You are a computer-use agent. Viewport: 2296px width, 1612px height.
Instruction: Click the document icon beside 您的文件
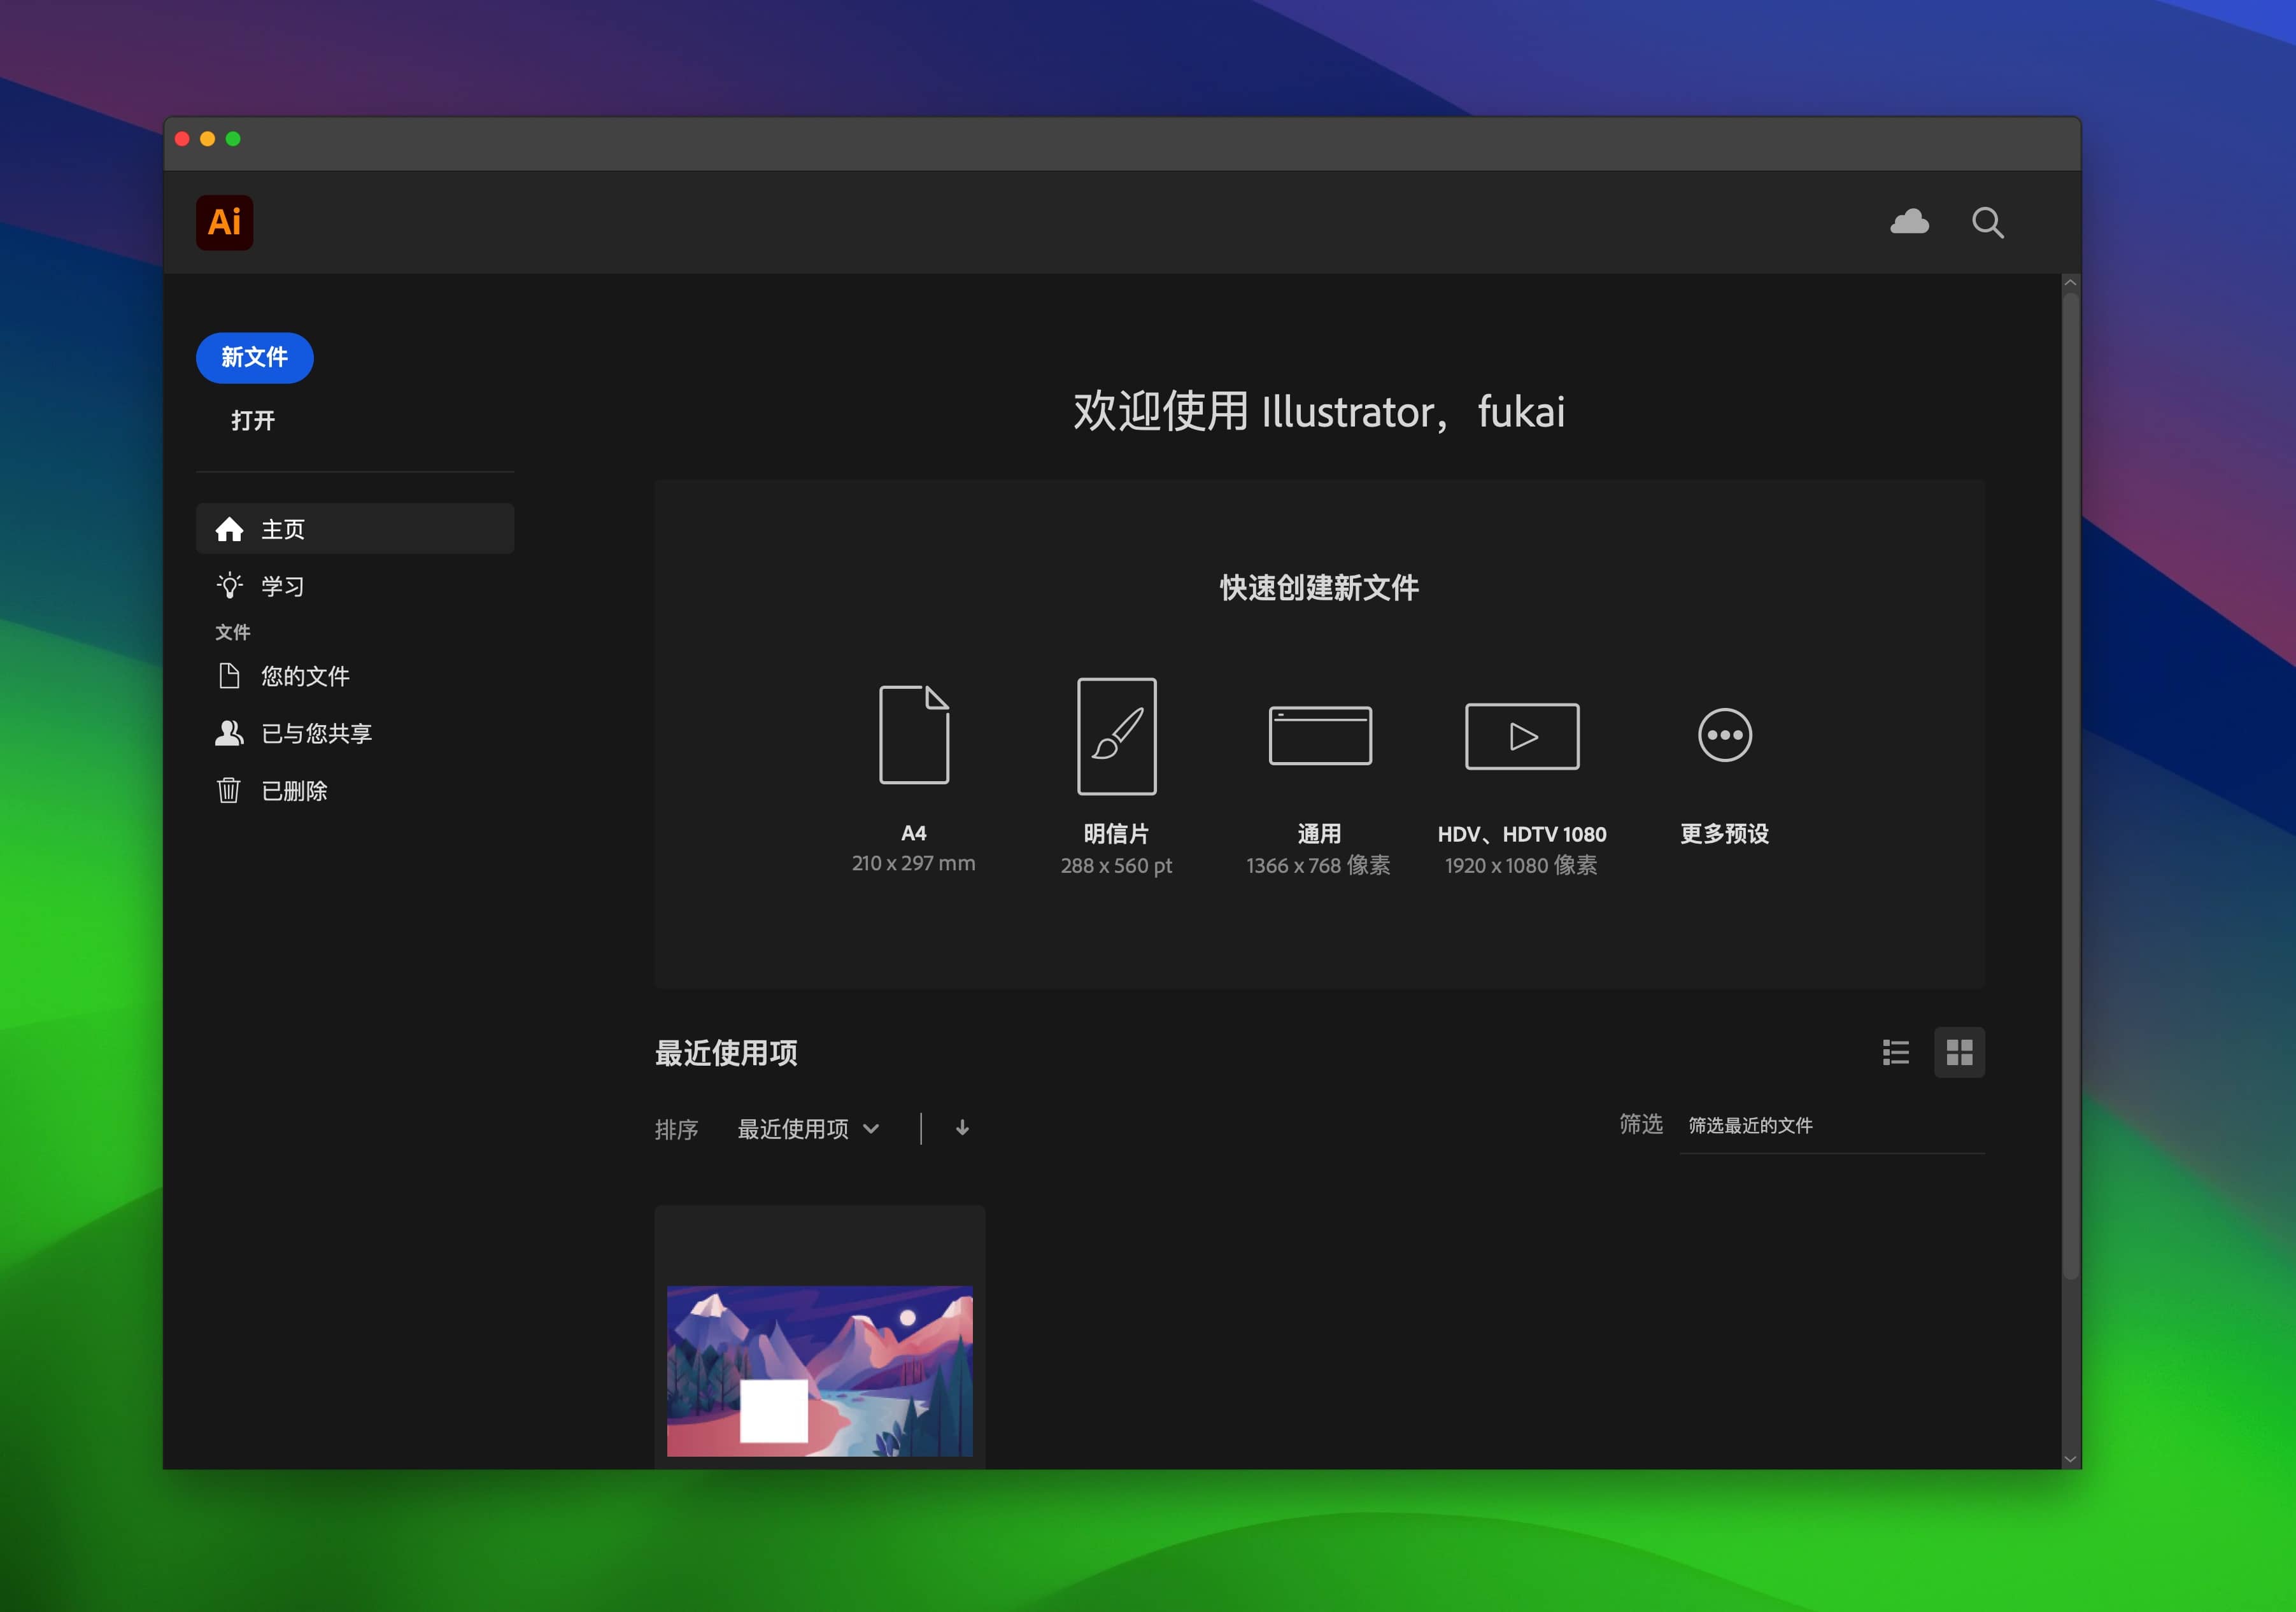(229, 676)
